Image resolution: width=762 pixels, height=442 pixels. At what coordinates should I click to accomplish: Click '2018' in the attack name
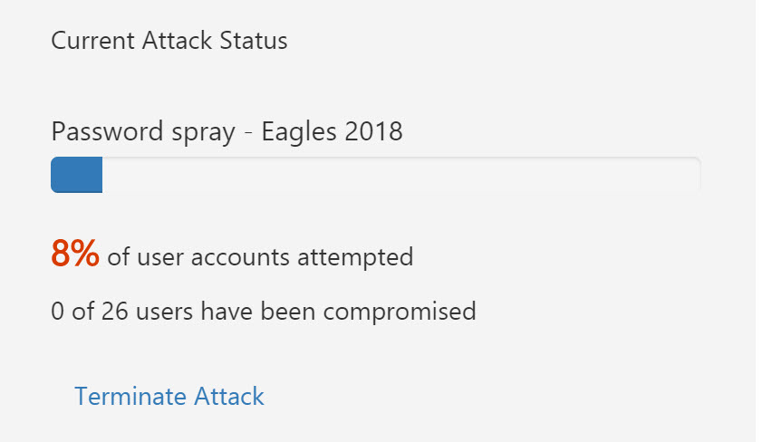(x=373, y=131)
